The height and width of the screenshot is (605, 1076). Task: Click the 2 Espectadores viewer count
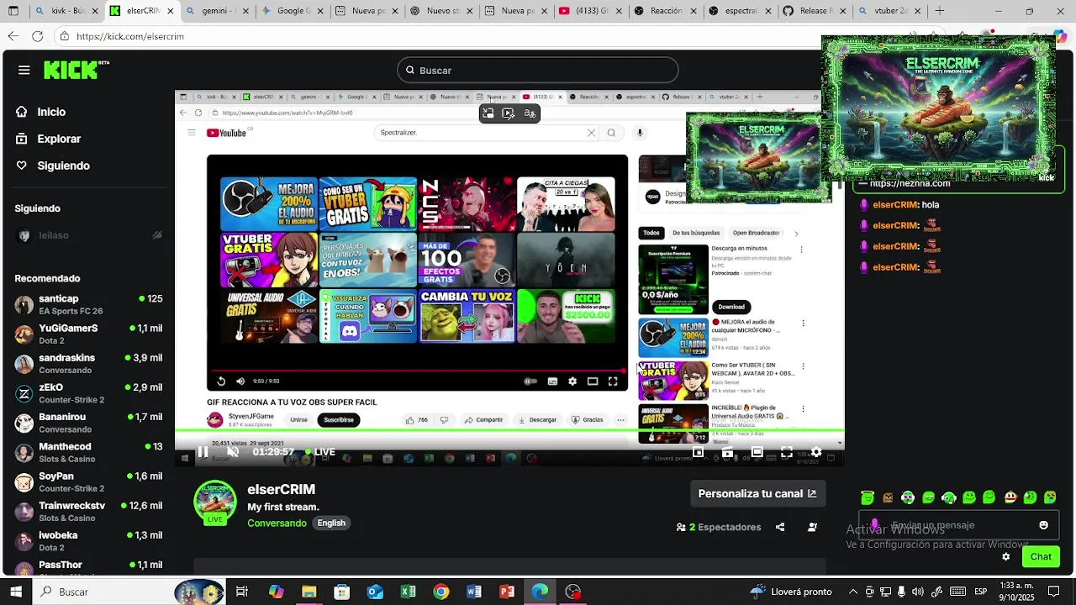tap(719, 528)
